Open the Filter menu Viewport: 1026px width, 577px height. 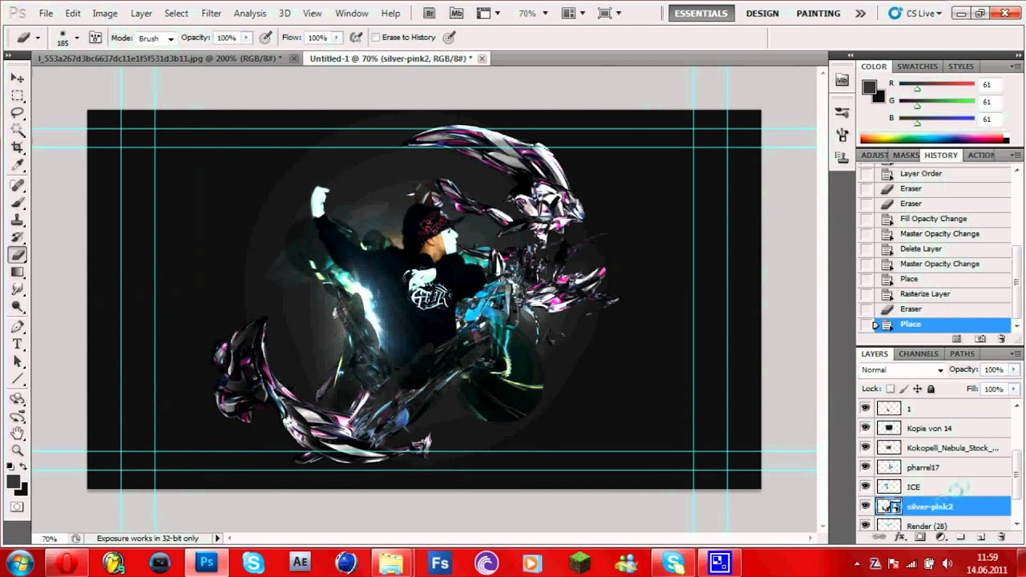[212, 14]
